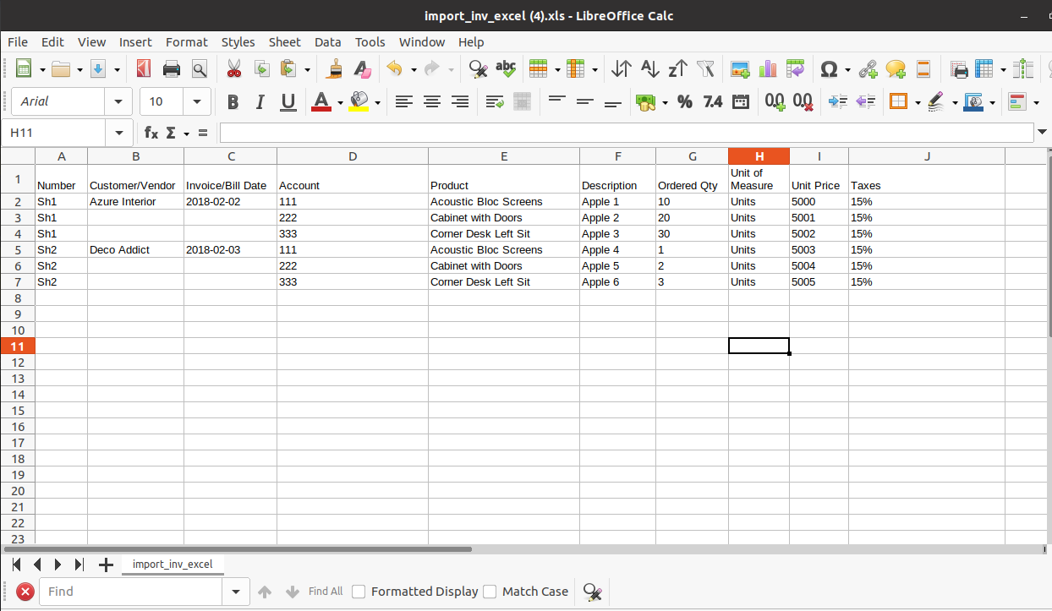Select the import_inv_excel sheet tab
Viewport: 1052px width, 611px height.
coord(173,564)
